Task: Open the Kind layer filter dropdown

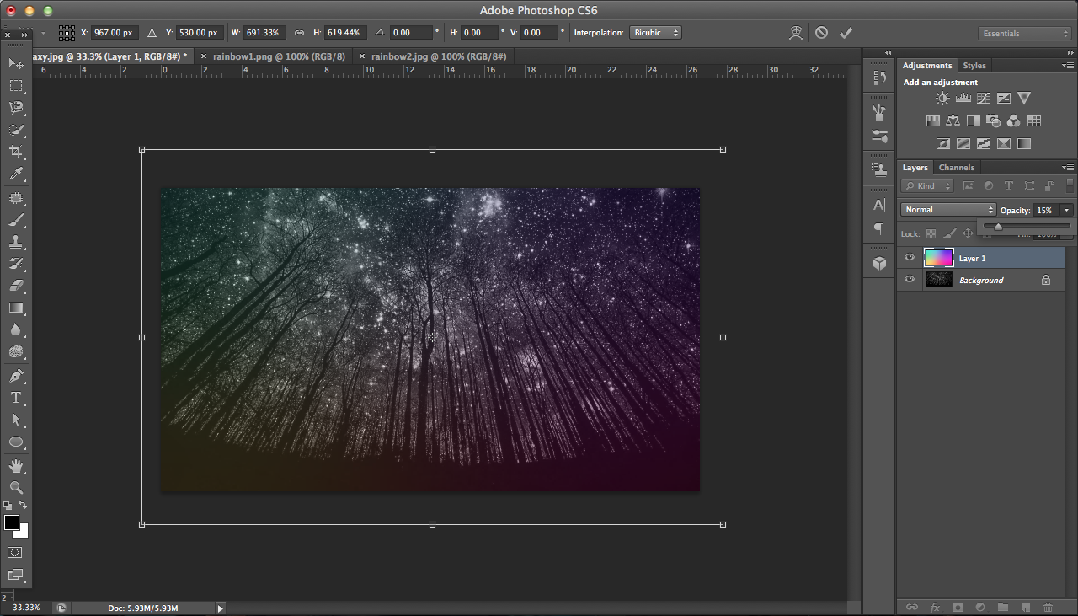Action: point(927,186)
